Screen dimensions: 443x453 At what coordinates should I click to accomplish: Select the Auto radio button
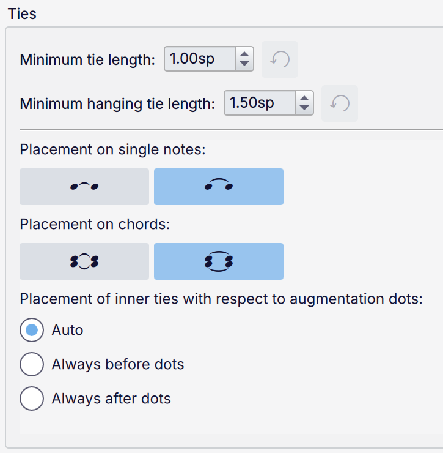(32, 330)
